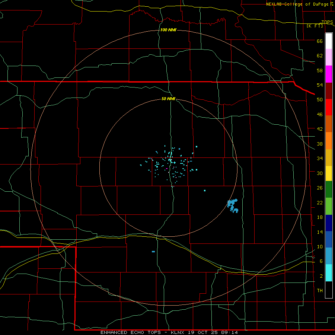The height and width of the screenshot is (335, 335).
Task: Pick the yellow legend swatch near 30
Action: (329, 173)
